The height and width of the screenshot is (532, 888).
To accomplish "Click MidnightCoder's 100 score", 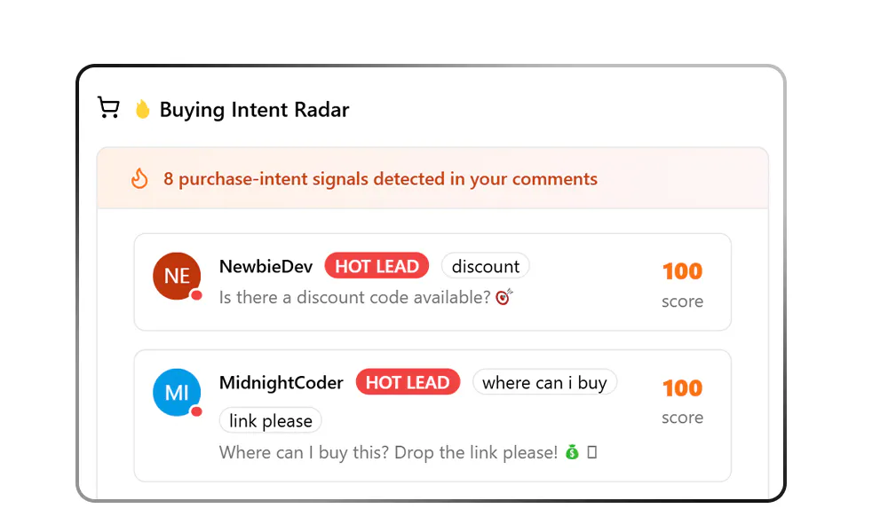I will coord(682,387).
